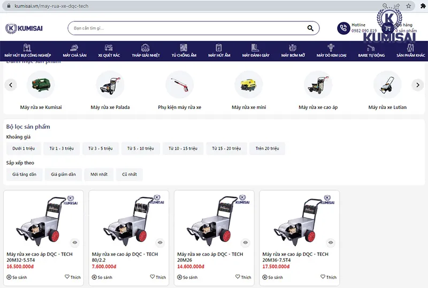428x288 pixels.
Task: Open Máy rửa xe Kumisai category image
Action: [x=41, y=84]
